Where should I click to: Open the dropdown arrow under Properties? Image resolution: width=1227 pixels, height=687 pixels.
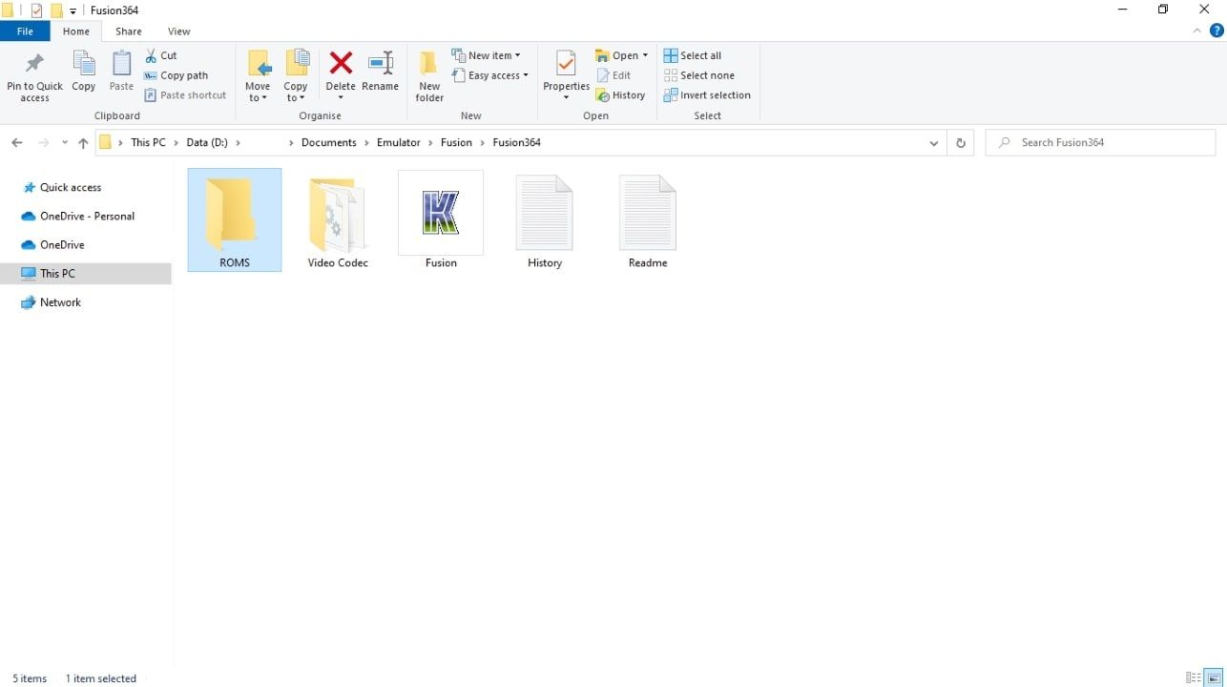point(566,97)
